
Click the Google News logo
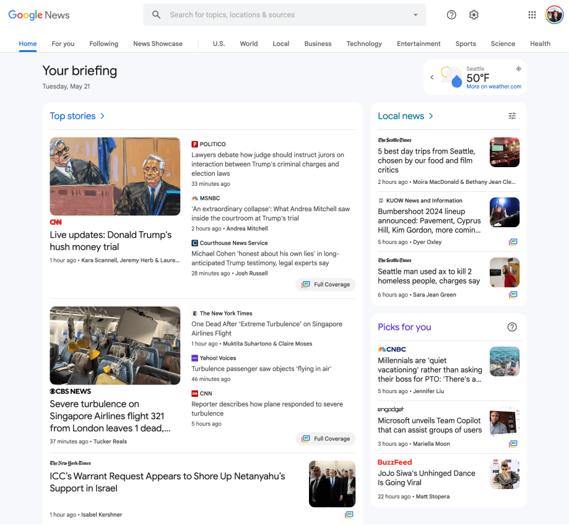tap(39, 15)
